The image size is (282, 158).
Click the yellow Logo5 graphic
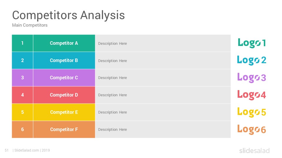coord(252,112)
